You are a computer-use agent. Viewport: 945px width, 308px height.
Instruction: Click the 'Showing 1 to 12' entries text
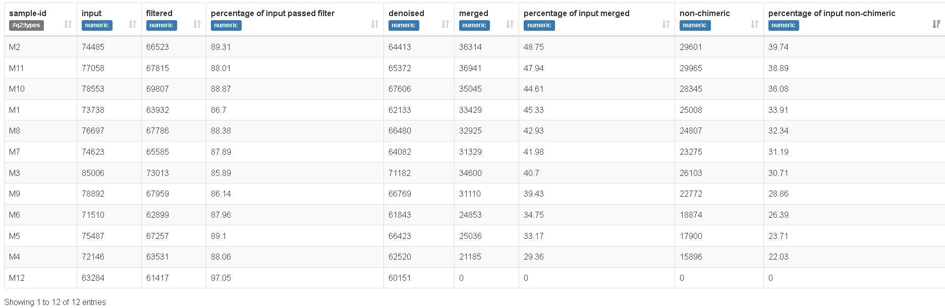[55, 302]
